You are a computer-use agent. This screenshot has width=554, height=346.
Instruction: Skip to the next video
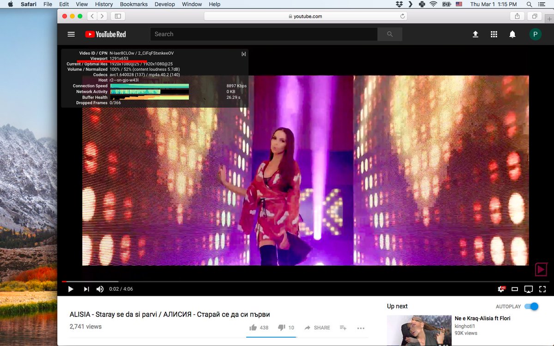[86, 289]
